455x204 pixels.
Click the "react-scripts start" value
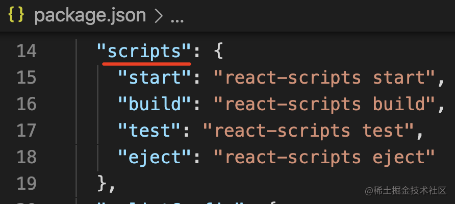click(x=326, y=78)
